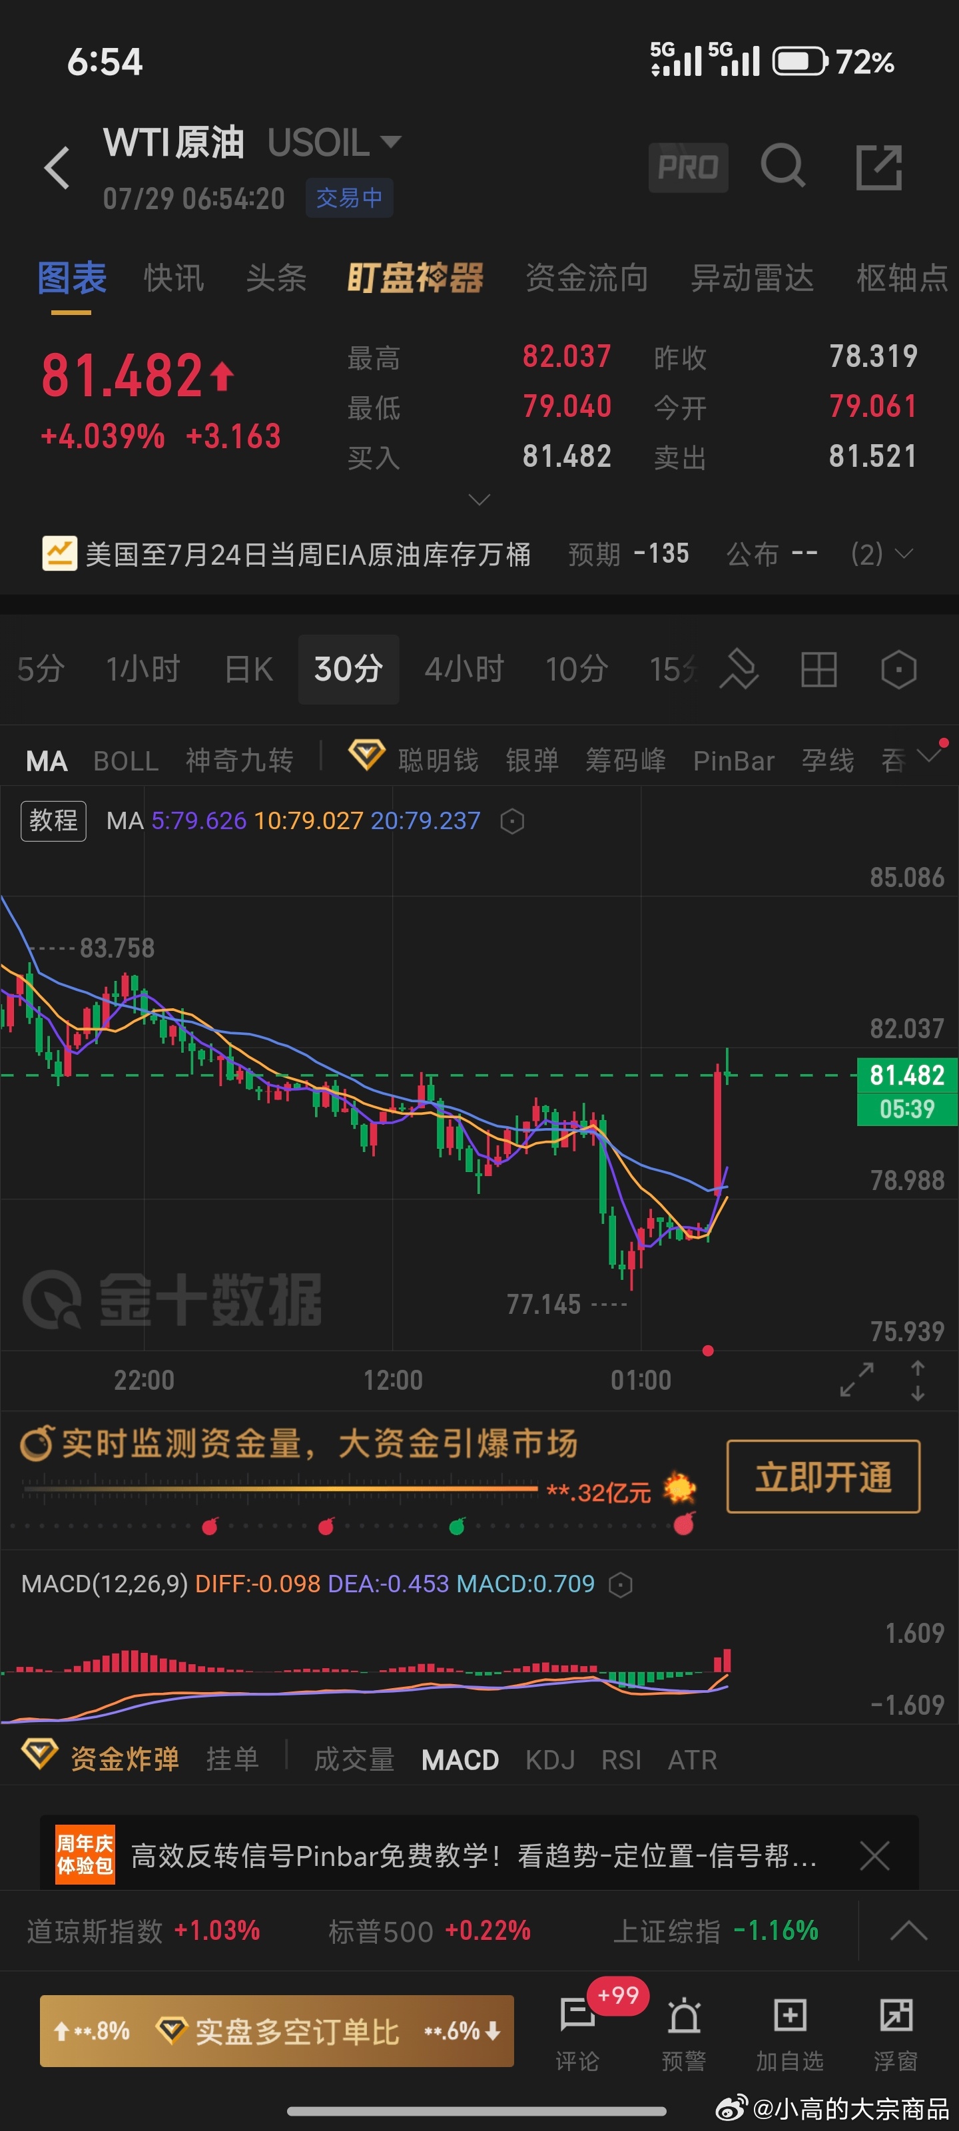This screenshot has width=959, height=2131.
Task: Enable the PinBar indicator
Action: [x=733, y=761]
